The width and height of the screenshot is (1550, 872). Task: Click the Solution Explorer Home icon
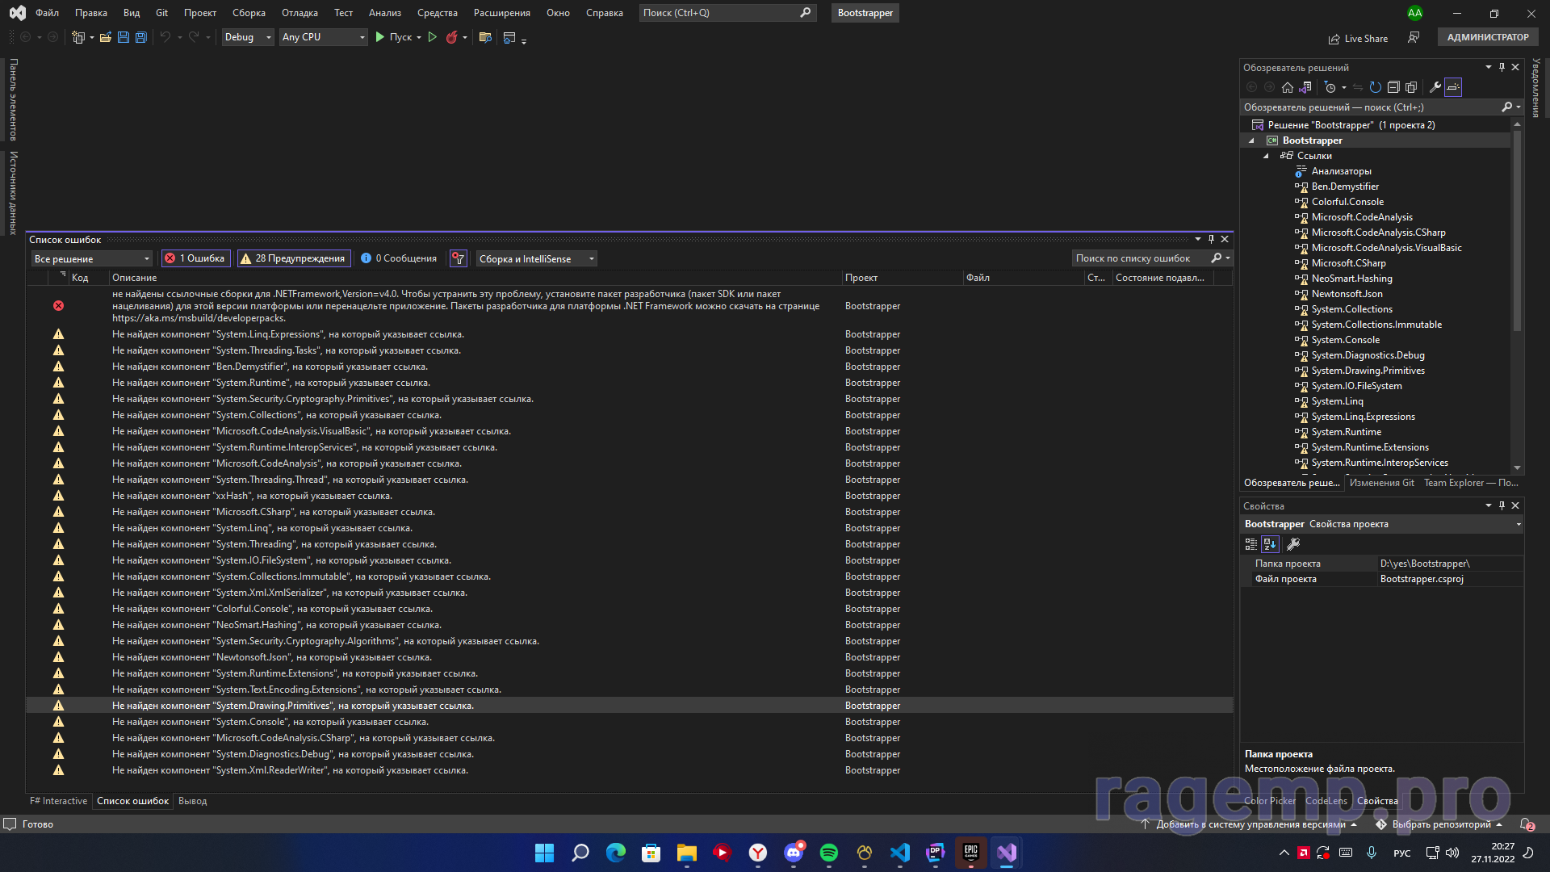(1288, 87)
